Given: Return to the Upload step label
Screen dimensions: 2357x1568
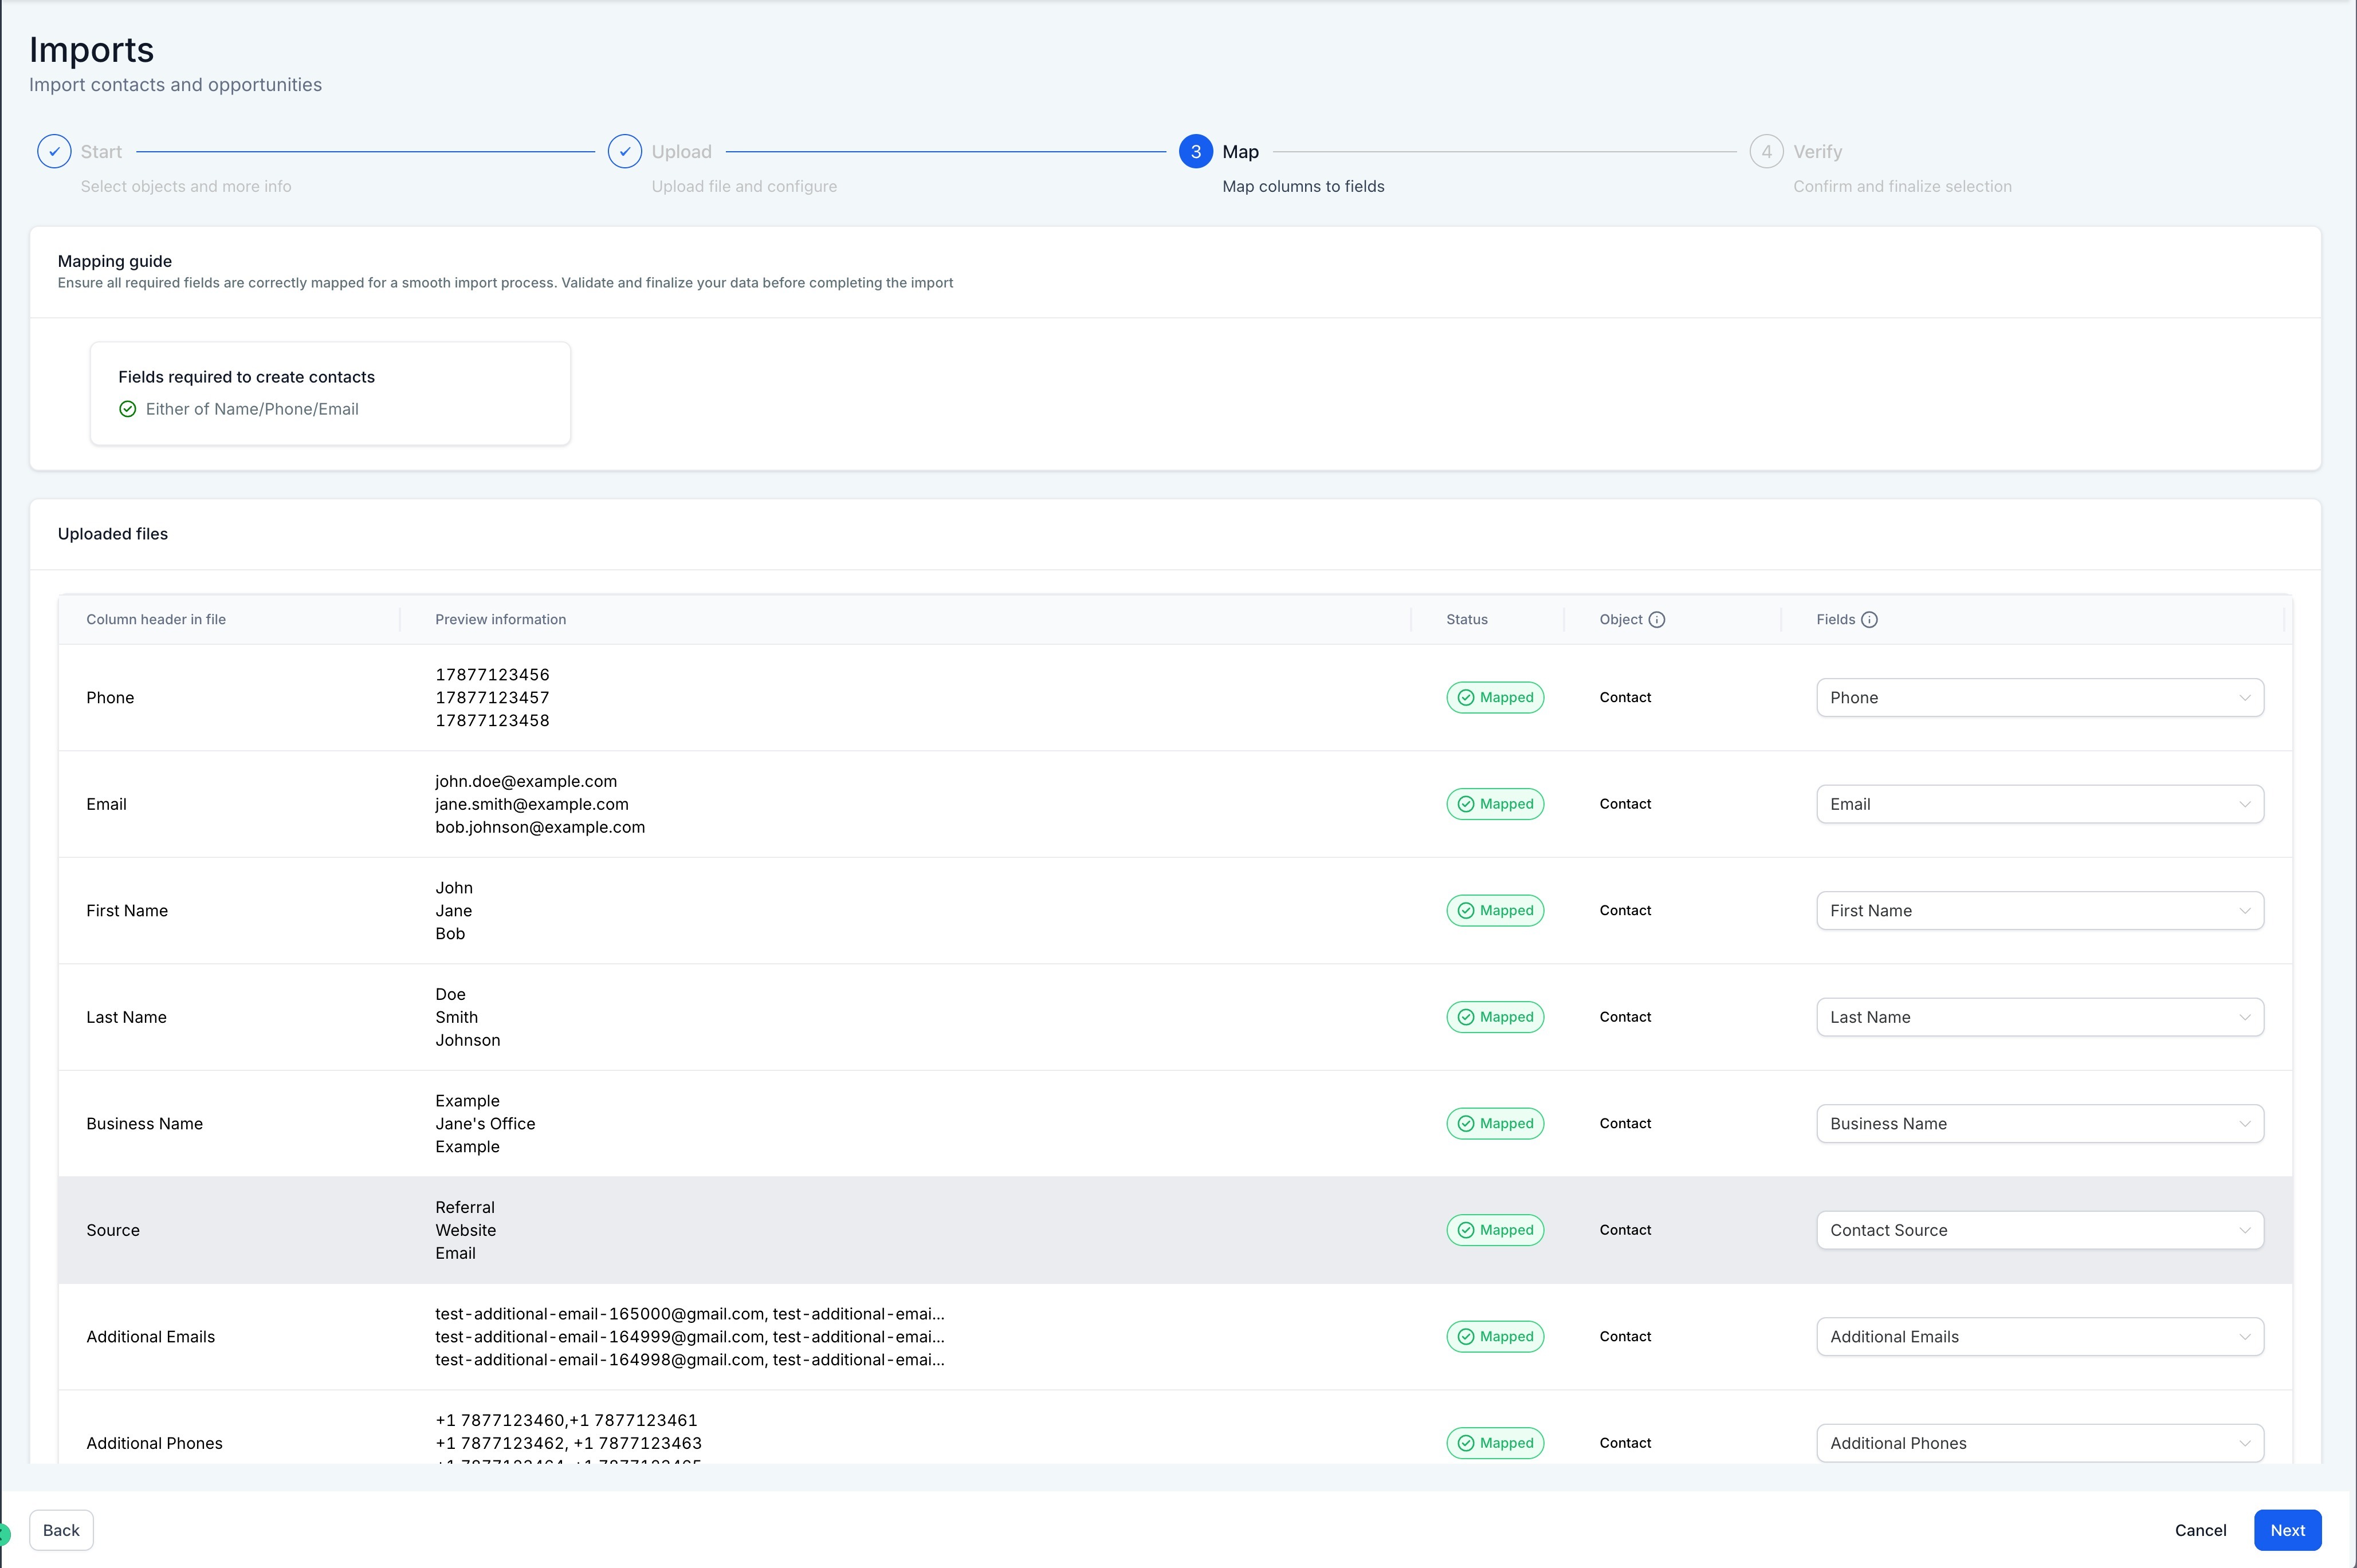Looking at the screenshot, I should point(681,152).
